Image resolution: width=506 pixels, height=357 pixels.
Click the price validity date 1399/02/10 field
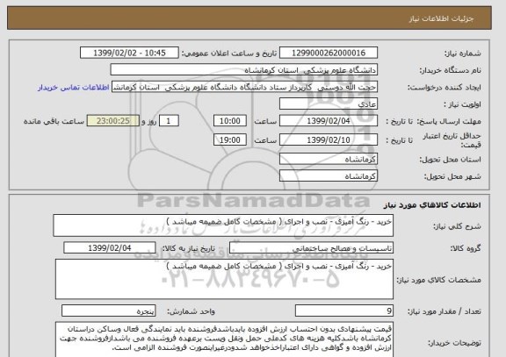click(329, 139)
